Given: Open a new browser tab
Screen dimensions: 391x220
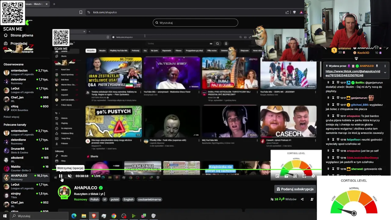Looking at the screenshot, I should coord(54,4).
